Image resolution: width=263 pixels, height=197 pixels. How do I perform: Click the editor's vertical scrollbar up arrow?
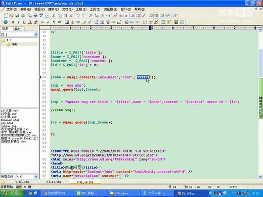tap(260, 30)
